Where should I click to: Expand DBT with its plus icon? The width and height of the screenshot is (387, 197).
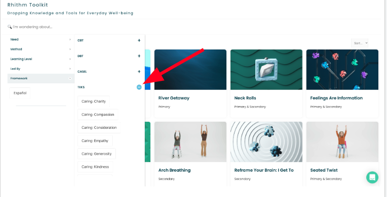(139, 56)
